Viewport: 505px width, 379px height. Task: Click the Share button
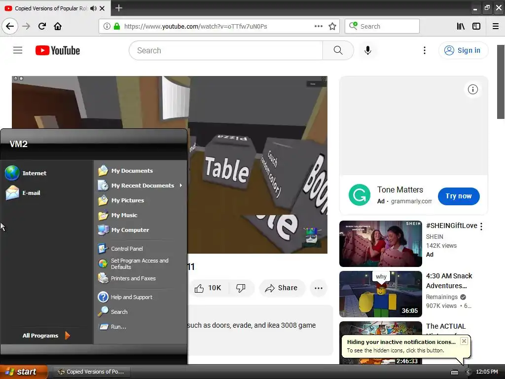click(282, 288)
